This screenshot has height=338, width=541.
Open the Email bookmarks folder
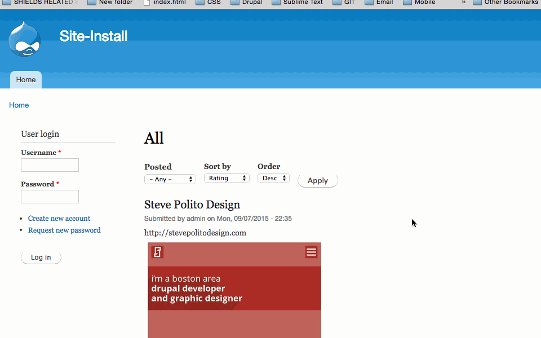tap(379, 2)
